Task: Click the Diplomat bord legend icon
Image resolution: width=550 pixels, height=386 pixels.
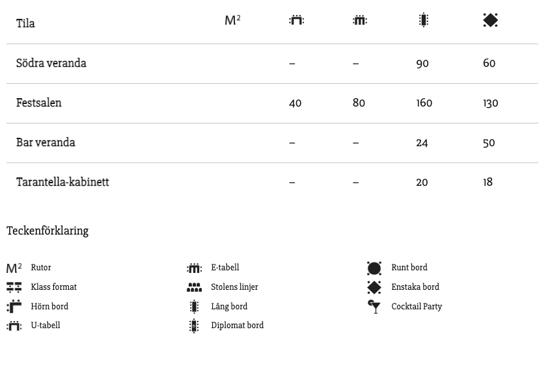Action: pos(194,326)
